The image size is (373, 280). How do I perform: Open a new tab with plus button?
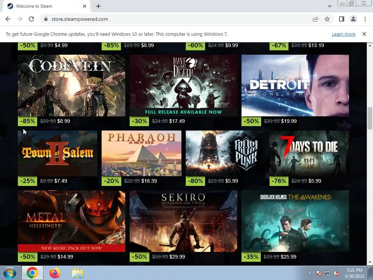pyautogui.click(x=98, y=6)
